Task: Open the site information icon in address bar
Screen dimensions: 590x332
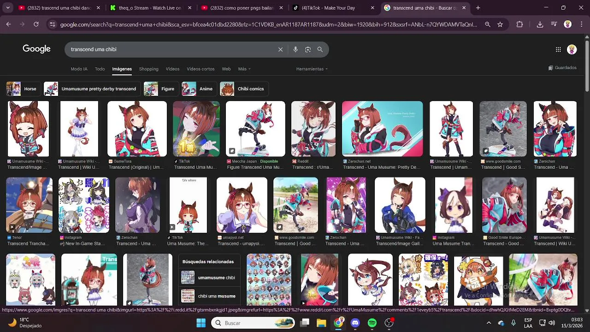Action: click(52, 24)
